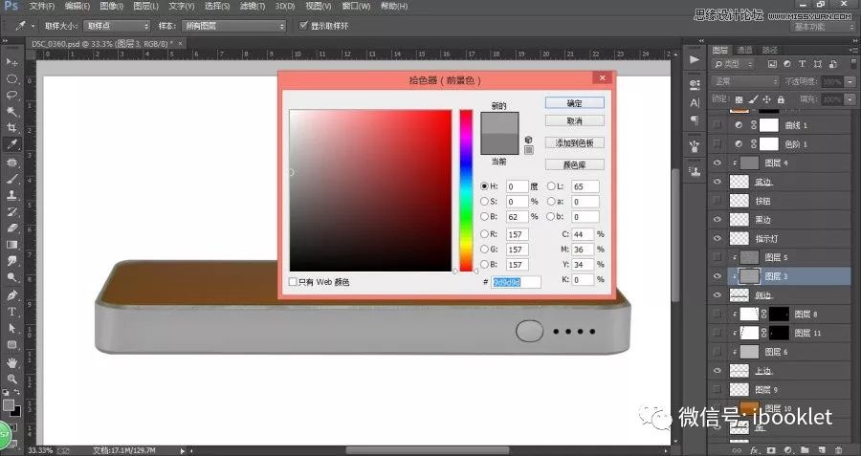Viewport: 861px width, 456px height.
Task: Select the Hand tool
Action: tap(12, 362)
